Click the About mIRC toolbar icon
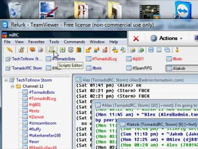198x149 pixels. pyautogui.click(x=177, y=50)
